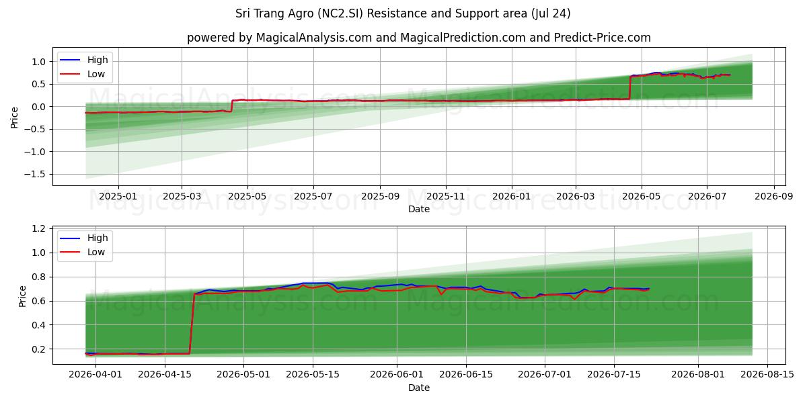Click the 'Date' axis label under bottom chart
Image resolution: width=807 pixels, height=403 pixels.
[x=418, y=388]
